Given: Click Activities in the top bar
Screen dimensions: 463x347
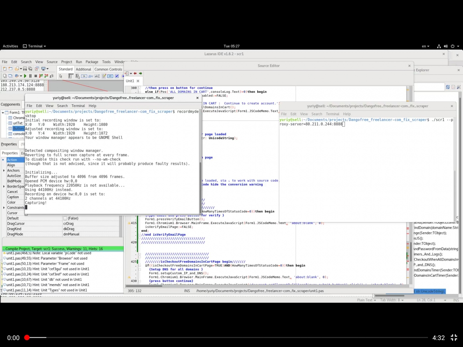Looking at the screenshot, I should click(10, 46).
